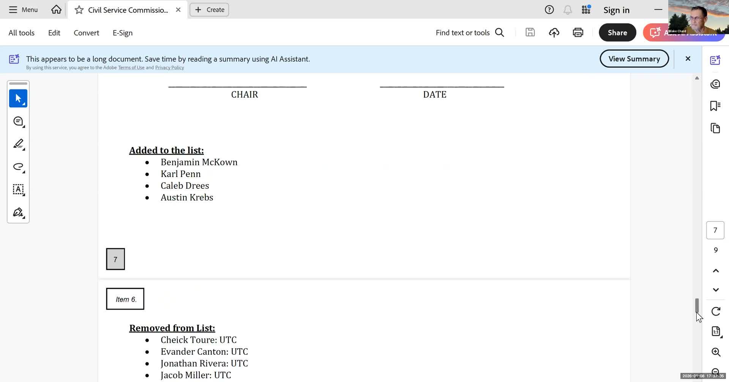Screen dimensions: 729x382
Task: Open the page thumbnails panel in sidebar
Action: tap(715, 128)
